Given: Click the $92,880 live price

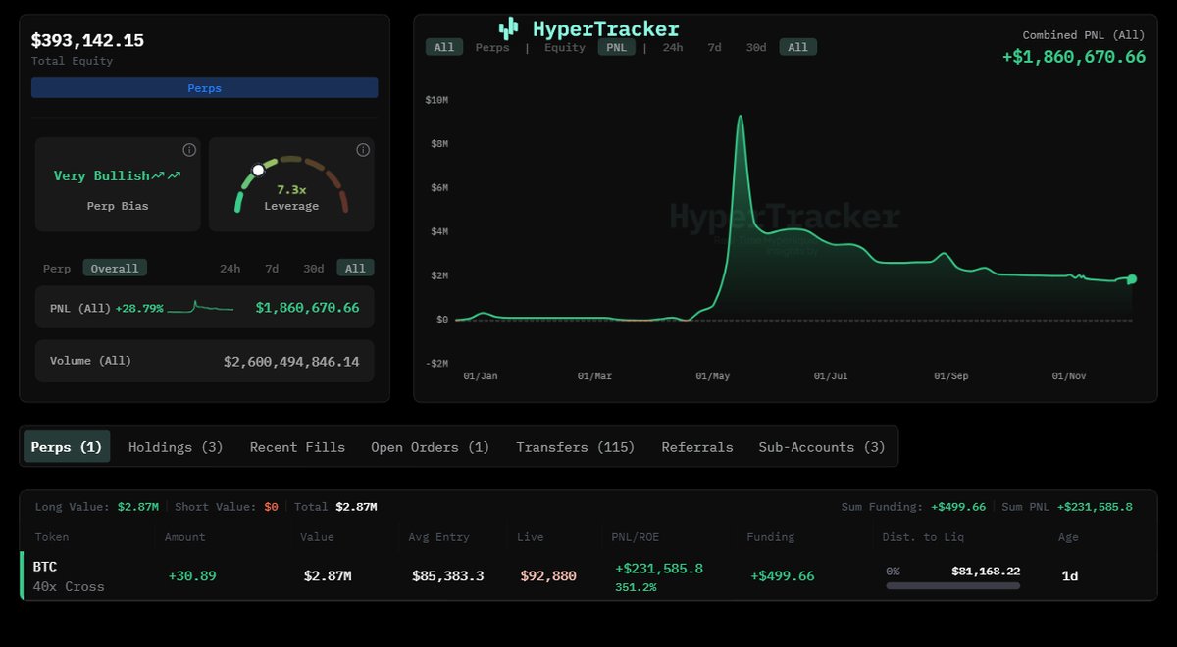Looking at the screenshot, I should [548, 576].
